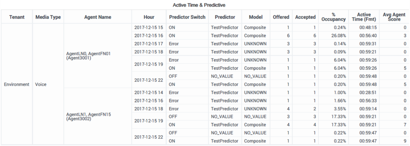Click the Media Type column header
Image resolution: width=410 pixels, height=146 pixels.
(48, 17)
